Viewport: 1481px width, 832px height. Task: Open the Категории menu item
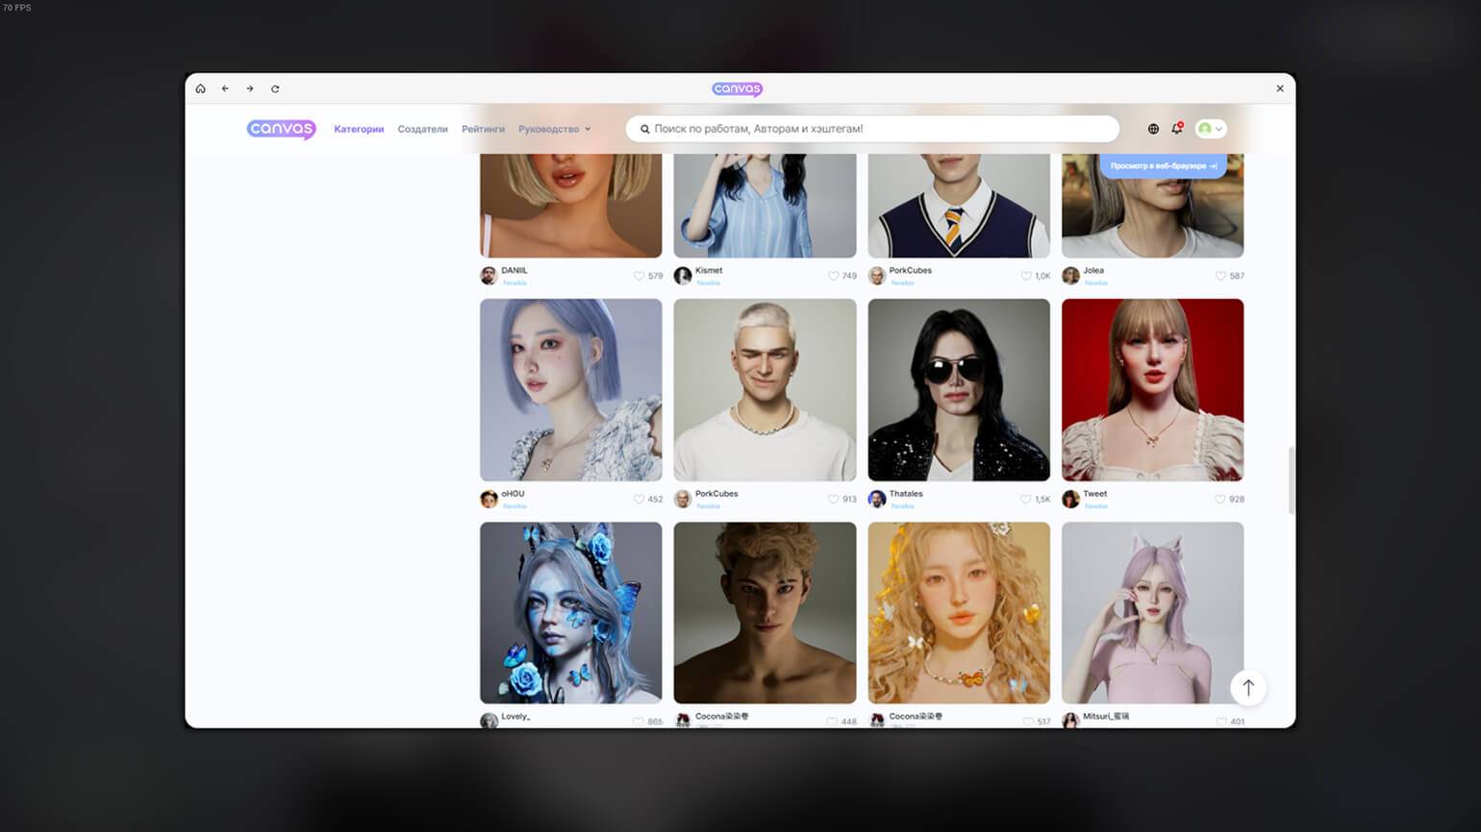(x=359, y=129)
